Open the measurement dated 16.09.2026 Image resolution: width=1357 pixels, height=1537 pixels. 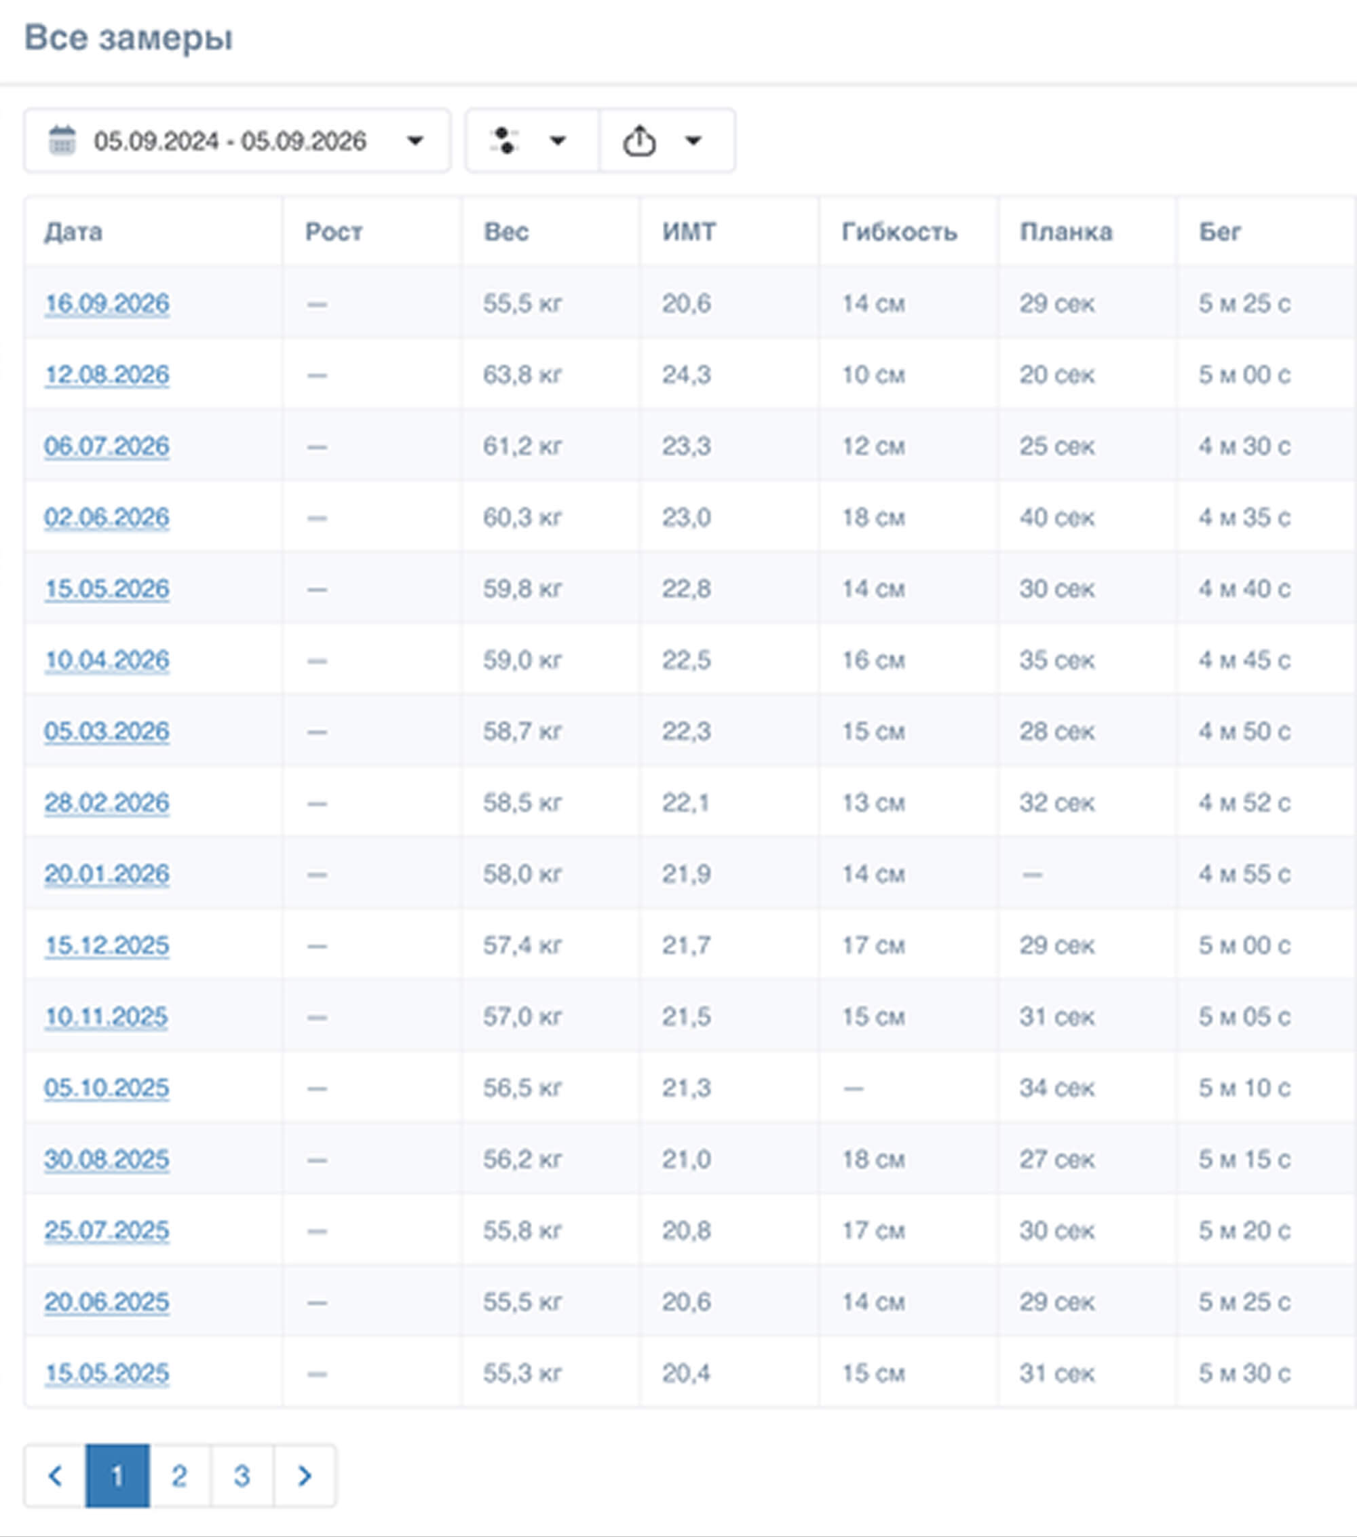pos(107,304)
